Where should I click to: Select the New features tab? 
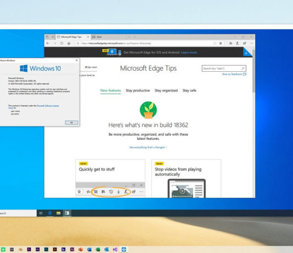coord(111,90)
